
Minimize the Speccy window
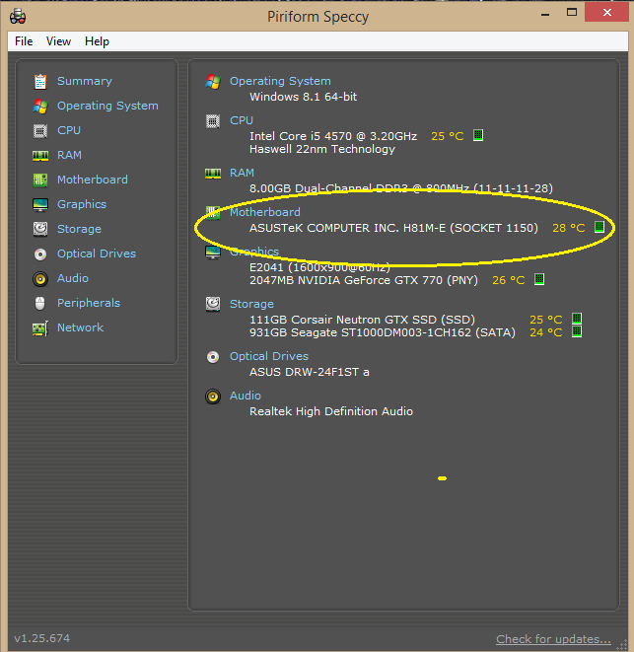pyautogui.click(x=545, y=14)
